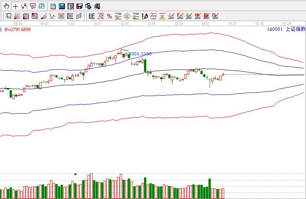Click the 1A0001 stock code label
The width and height of the screenshot is (306, 199).
(x=275, y=29)
